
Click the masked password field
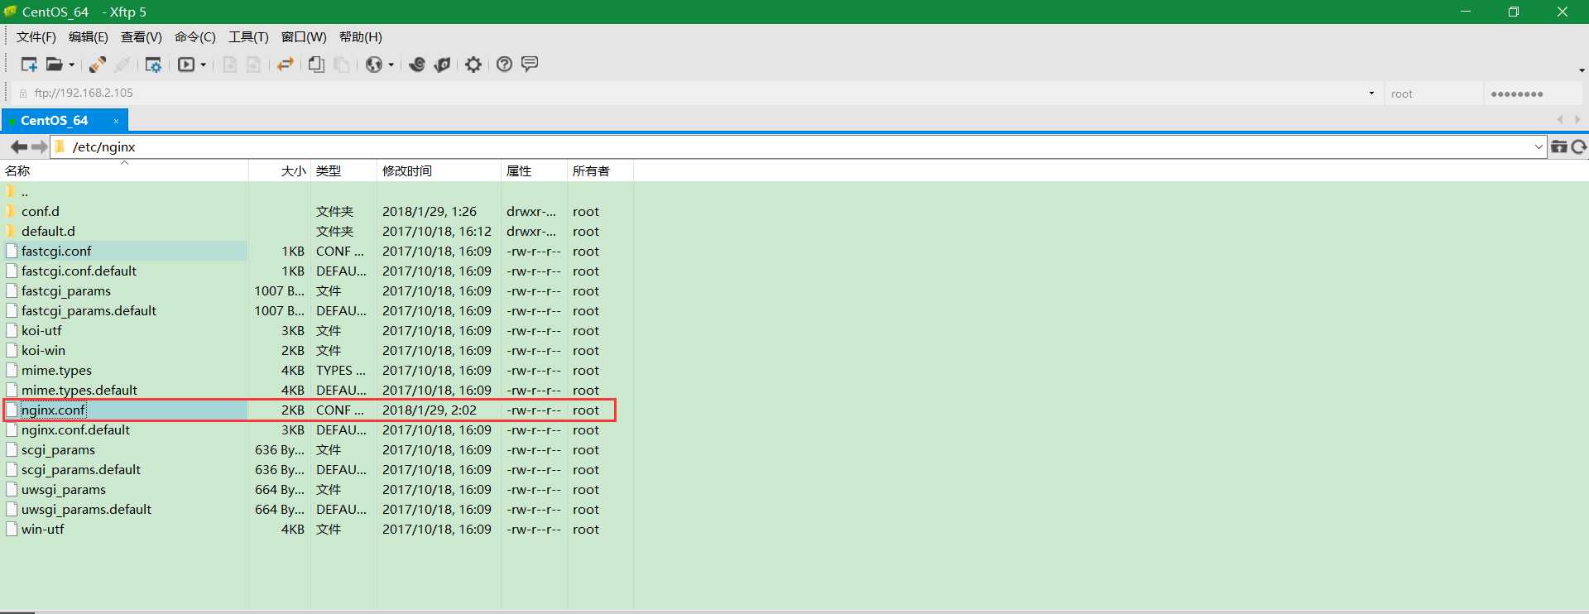(1533, 94)
